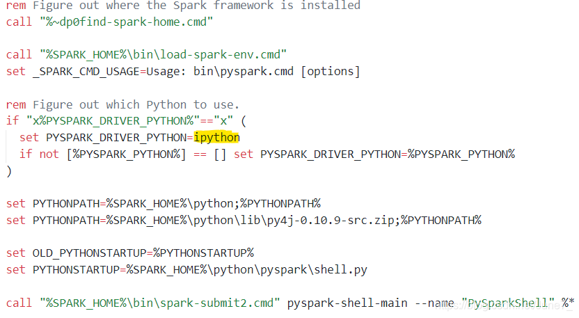Click the closing parenthesis line
This screenshot has height=318, width=579.
9,171
